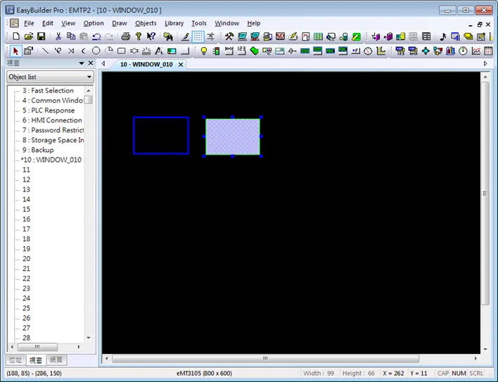Select the Text tool letter A

[159, 51]
